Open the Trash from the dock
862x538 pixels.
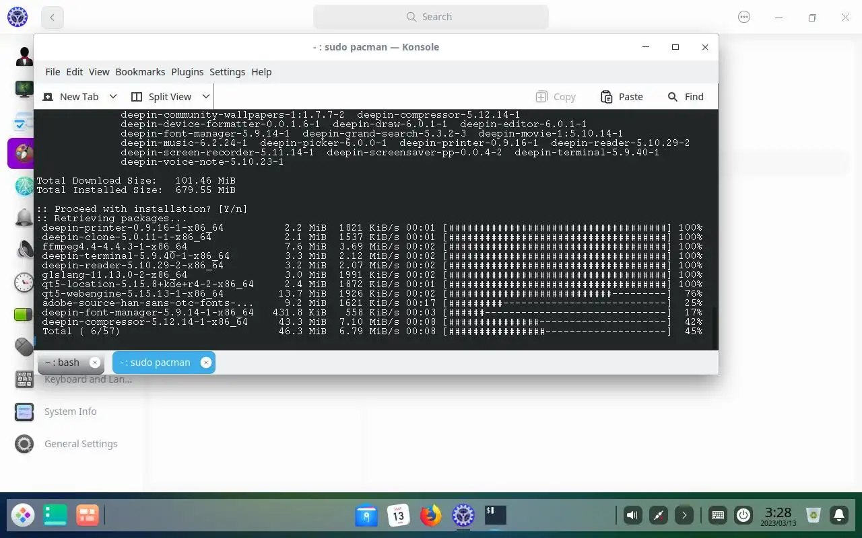point(814,516)
